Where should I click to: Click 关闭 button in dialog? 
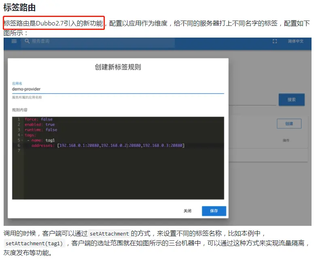tap(187, 211)
